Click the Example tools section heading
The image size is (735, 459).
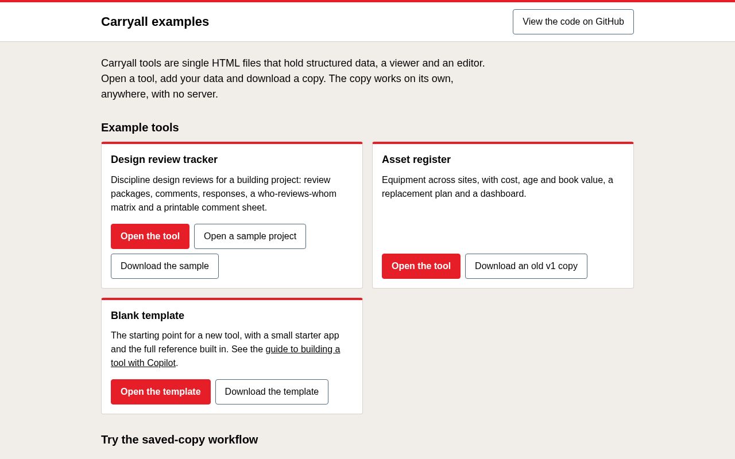pos(140,127)
